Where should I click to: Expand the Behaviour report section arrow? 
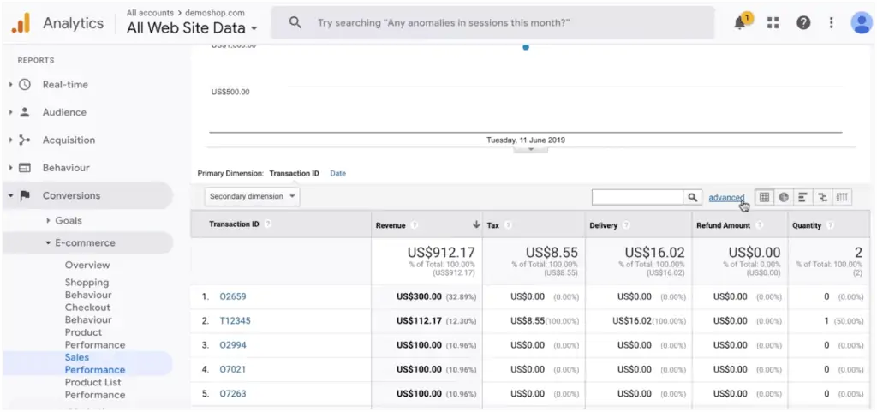[x=10, y=168]
